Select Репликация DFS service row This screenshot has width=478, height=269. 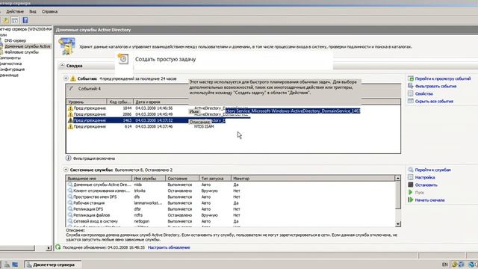pyautogui.click(x=231, y=209)
